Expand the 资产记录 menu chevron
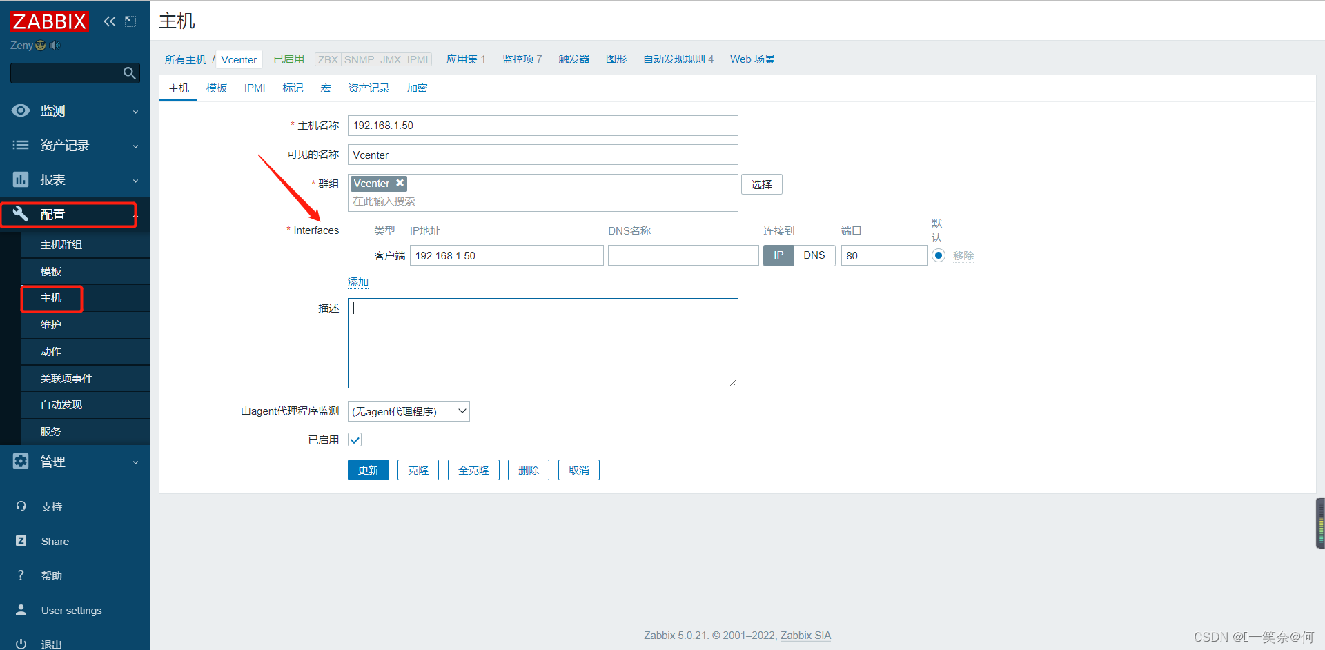Image resolution: width=1325 pixels, height=650 pixels. [x=135, y=146]
